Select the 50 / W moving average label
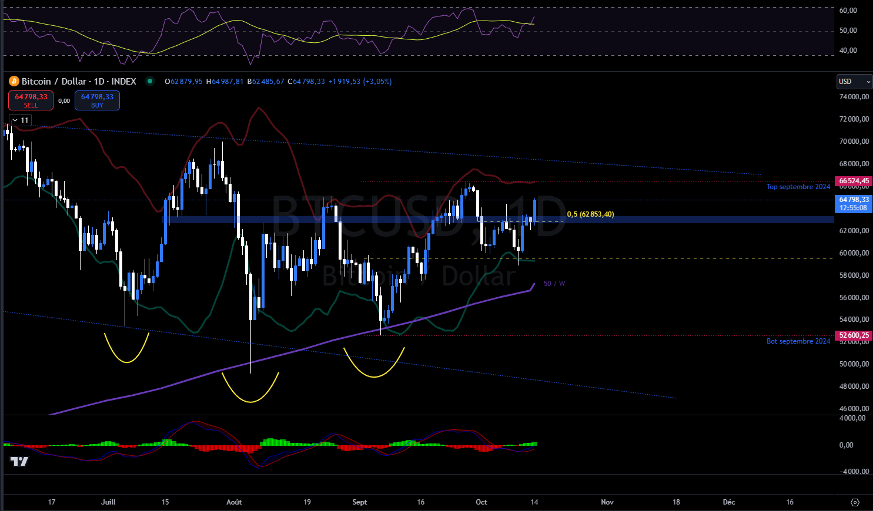873x511 pixels. [553, 283]
